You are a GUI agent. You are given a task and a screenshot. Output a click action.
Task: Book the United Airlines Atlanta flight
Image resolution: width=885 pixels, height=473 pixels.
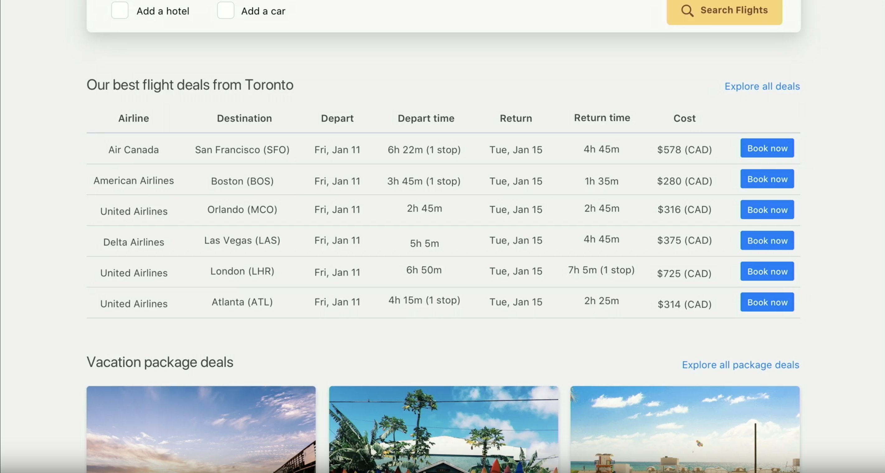pos(767,302)
